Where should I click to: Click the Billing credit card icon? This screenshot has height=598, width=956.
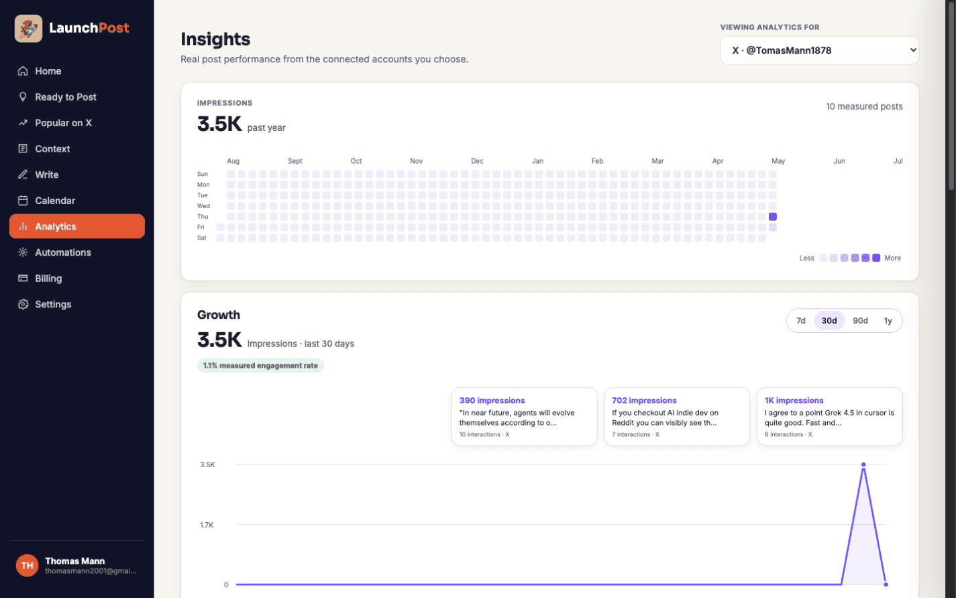(x=23, y=279)
